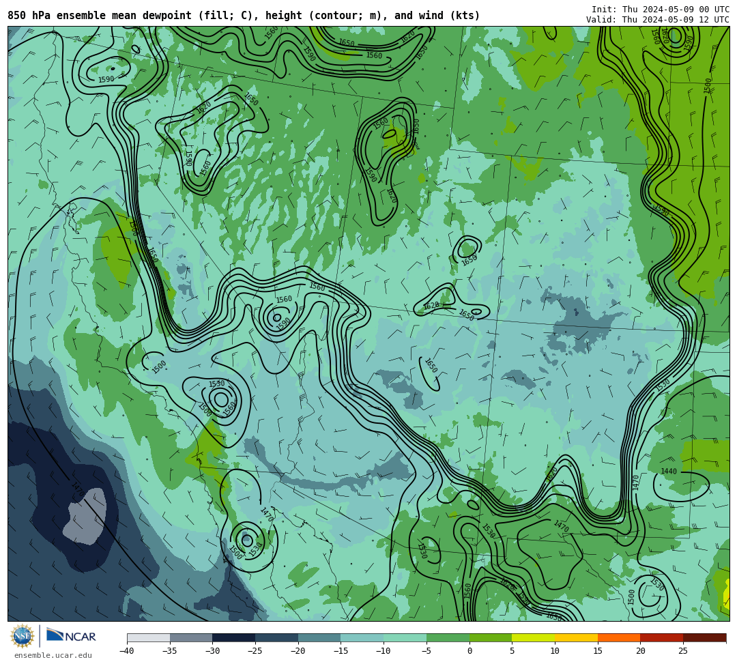Click the 0 colorbar tick label
This screenshot has width=737, height=664.
469,651
